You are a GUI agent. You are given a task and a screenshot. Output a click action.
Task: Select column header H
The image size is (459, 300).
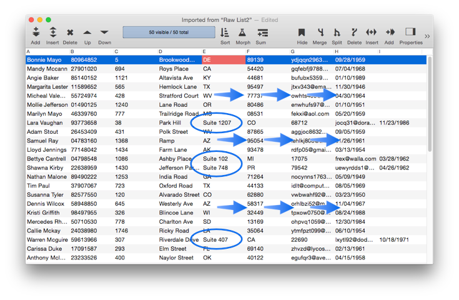point(356,51)
